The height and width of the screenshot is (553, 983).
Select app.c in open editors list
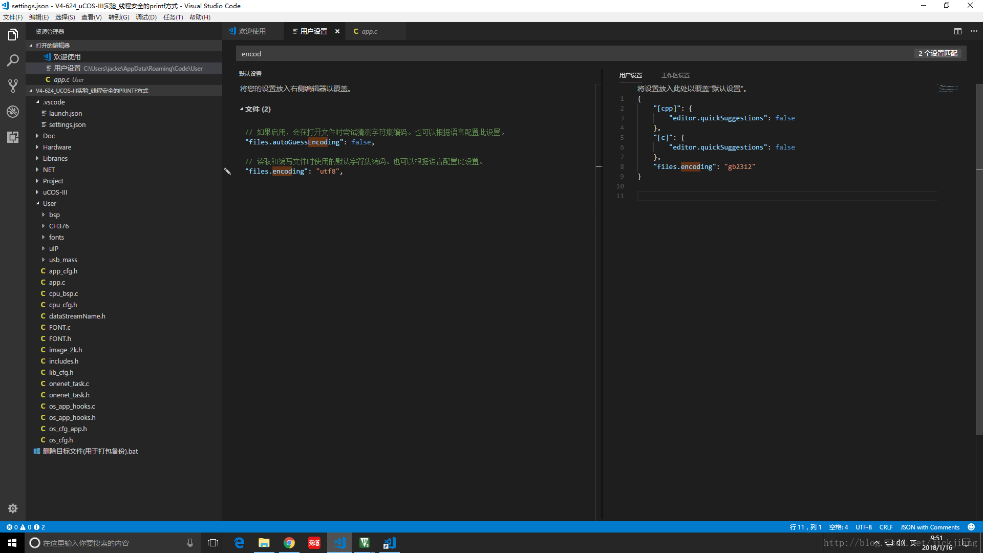click(x=124, y=79)
